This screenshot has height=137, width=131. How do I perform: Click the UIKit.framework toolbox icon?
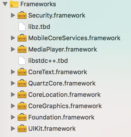pyautogui.click(x=22, y=129)
